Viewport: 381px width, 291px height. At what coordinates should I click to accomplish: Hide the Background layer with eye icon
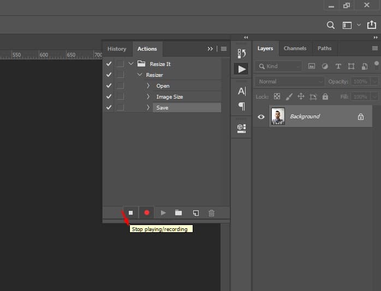(261, 117)
